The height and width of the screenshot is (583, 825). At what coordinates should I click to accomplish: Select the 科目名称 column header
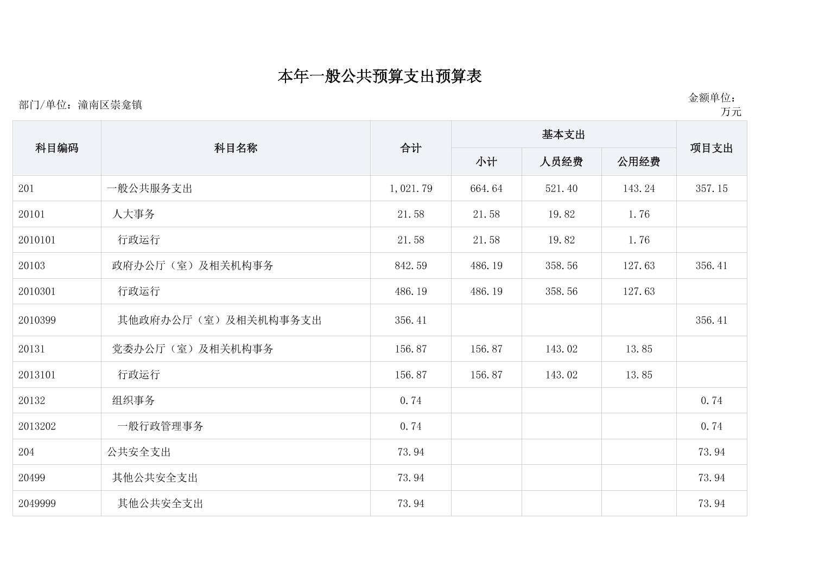point(236,148)
